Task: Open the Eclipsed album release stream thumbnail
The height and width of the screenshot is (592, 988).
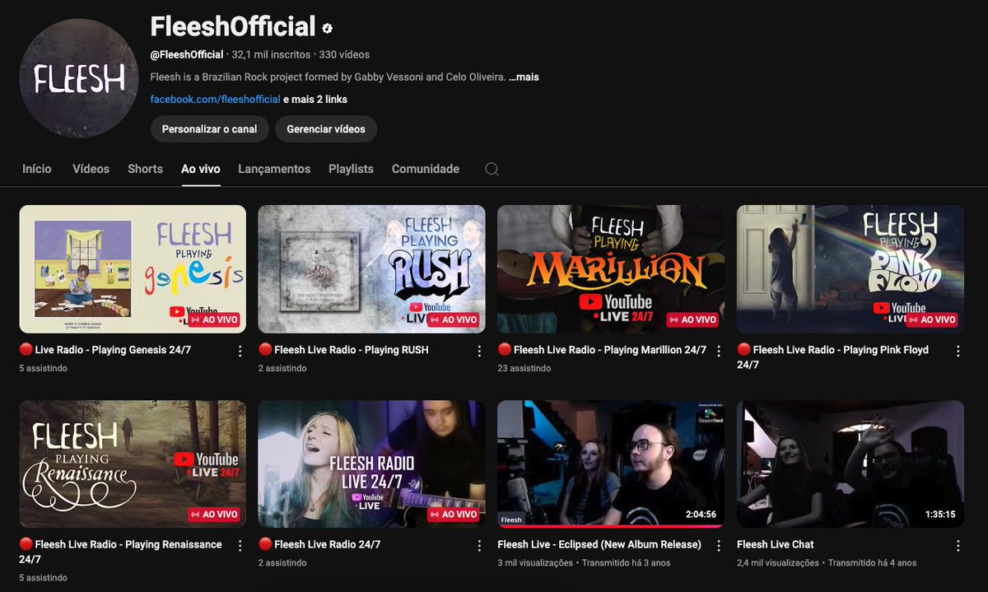Action: [611, 464]
